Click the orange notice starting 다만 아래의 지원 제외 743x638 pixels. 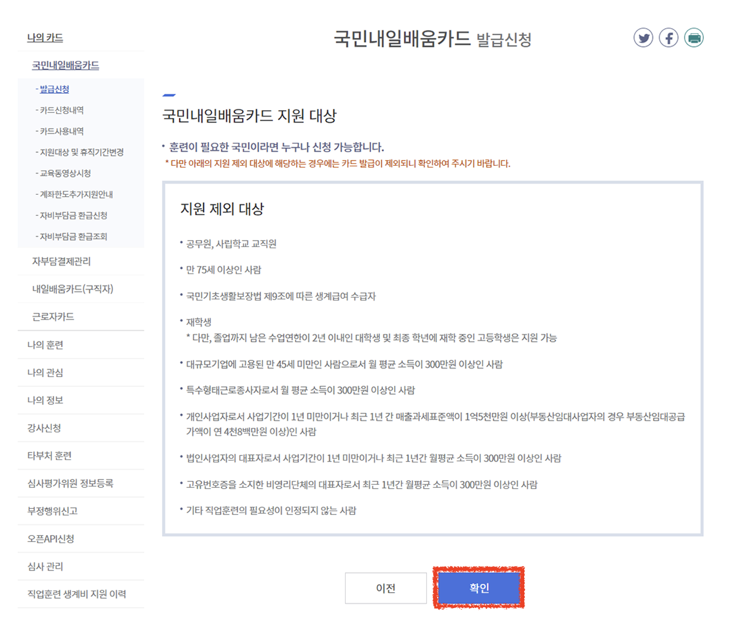coord(338,163)
